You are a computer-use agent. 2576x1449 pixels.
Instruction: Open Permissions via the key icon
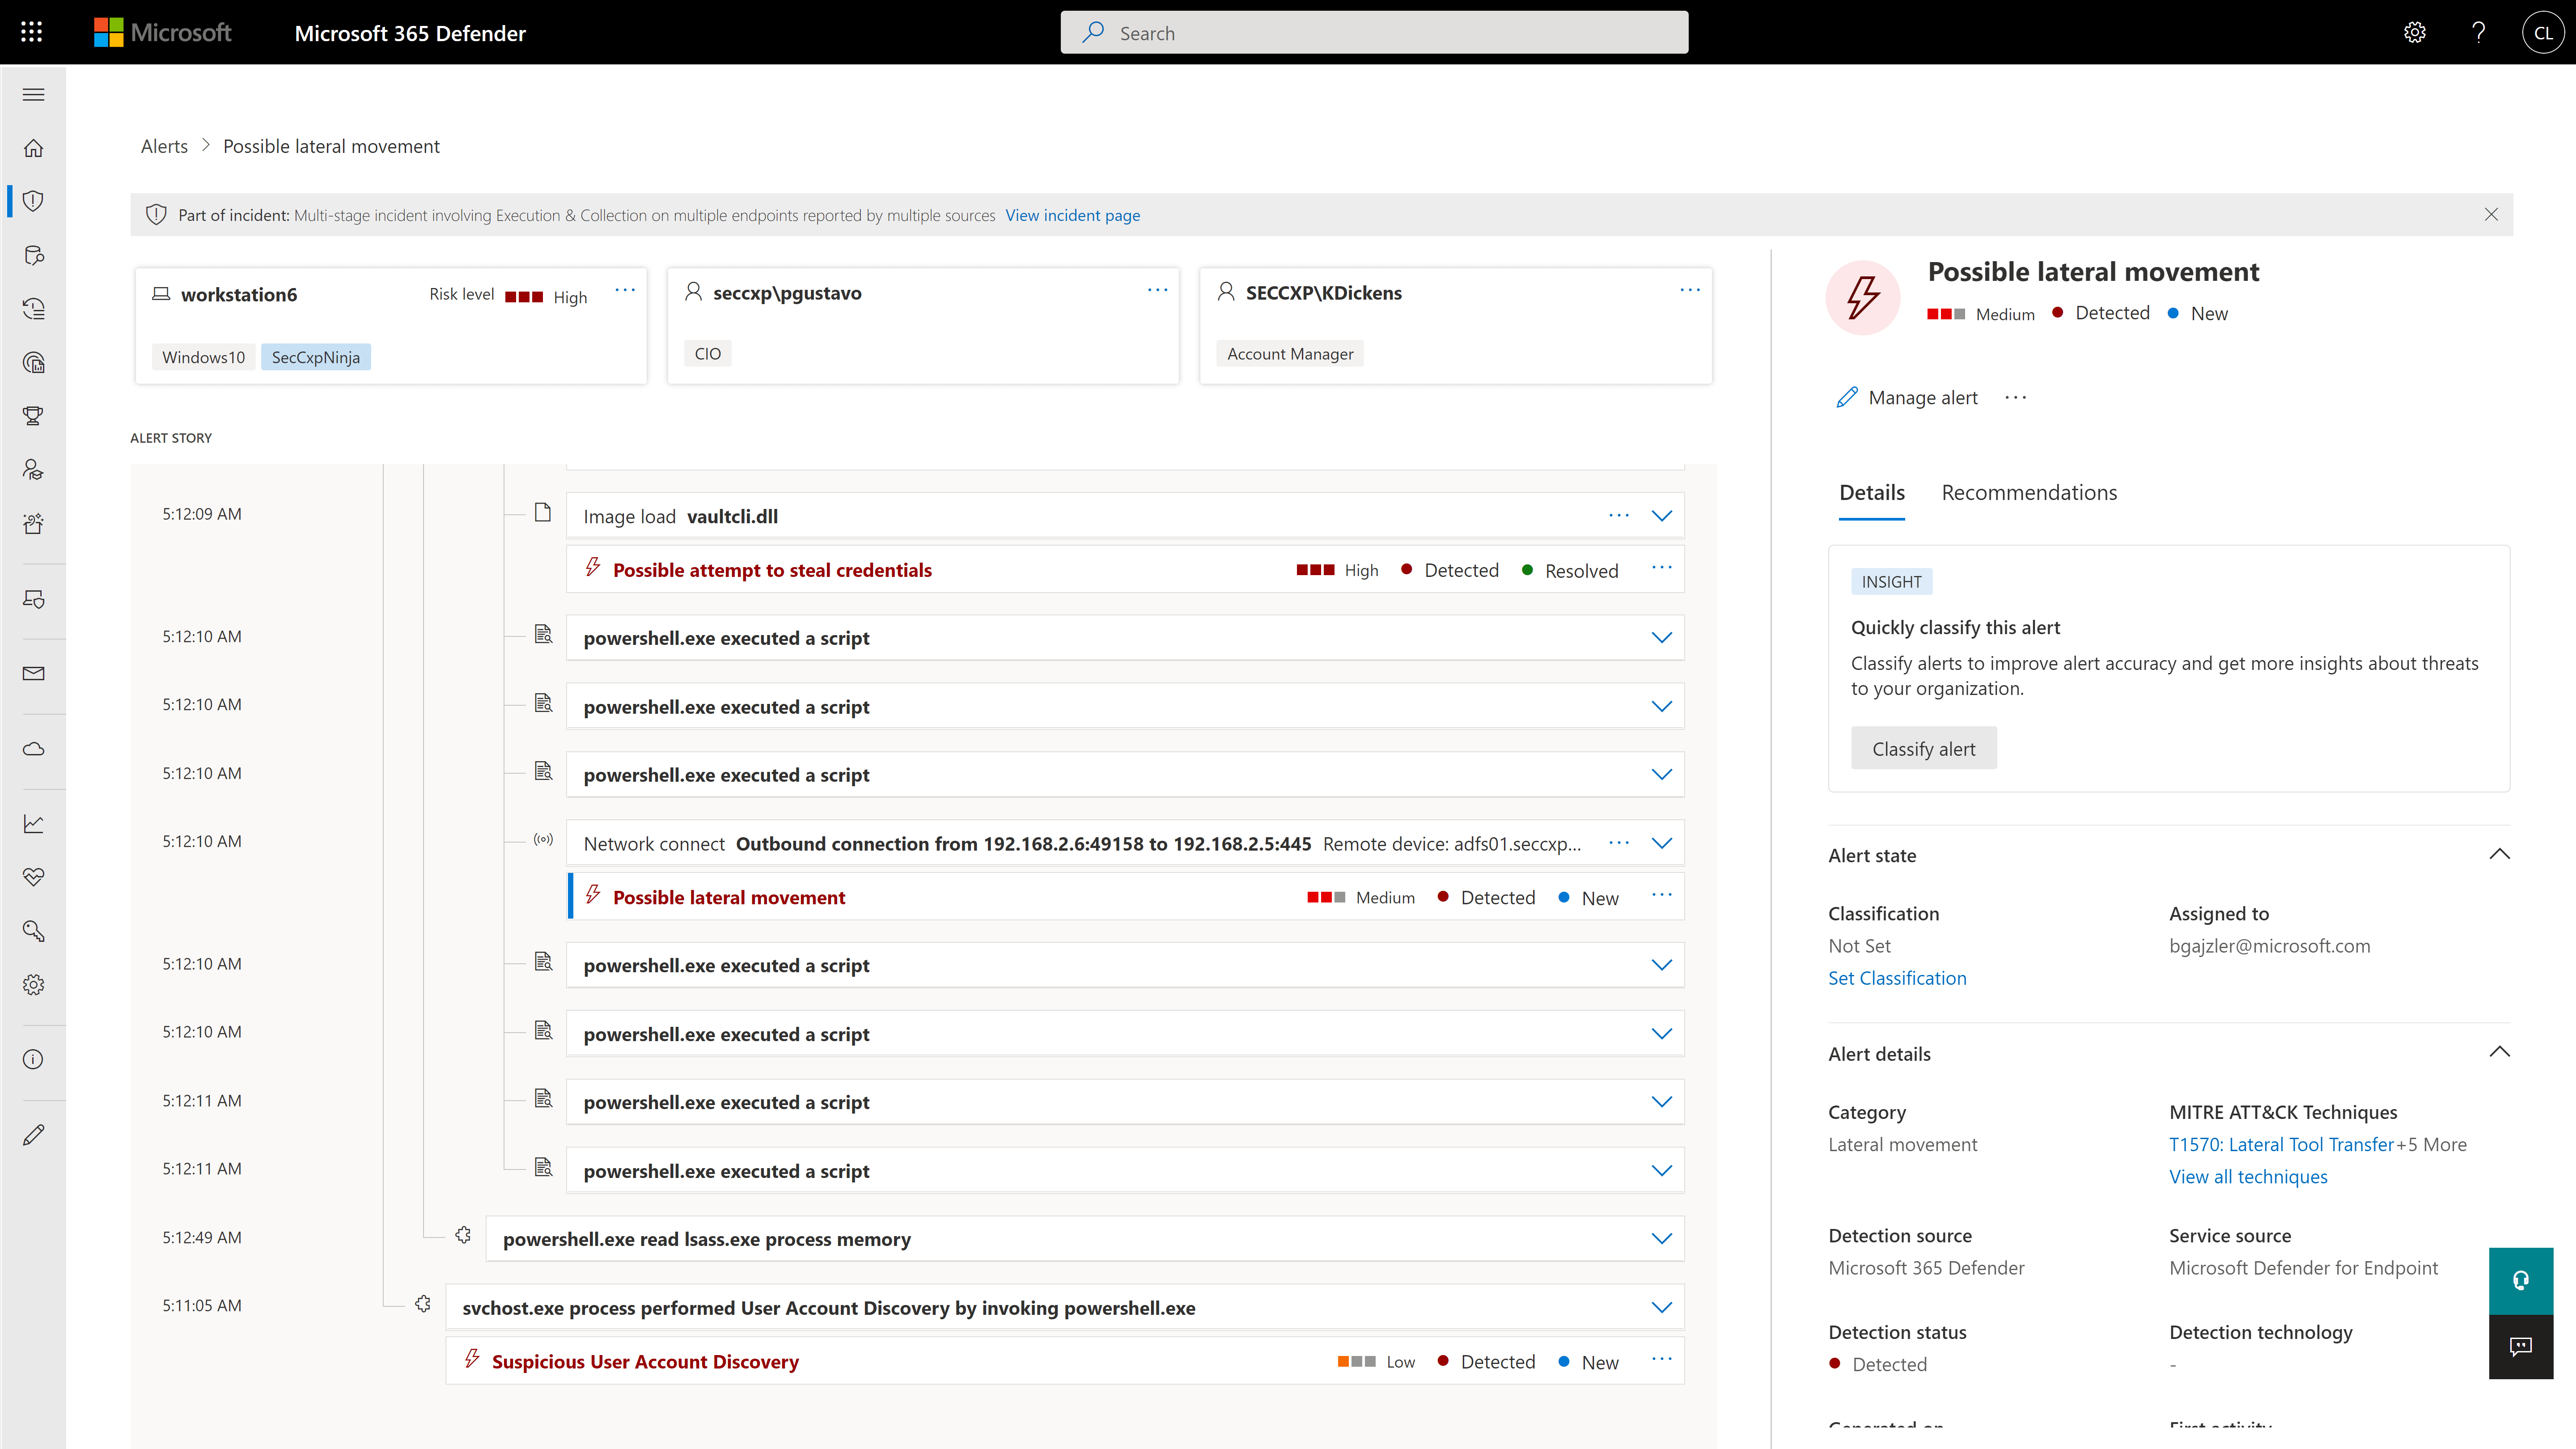point(33,931)
